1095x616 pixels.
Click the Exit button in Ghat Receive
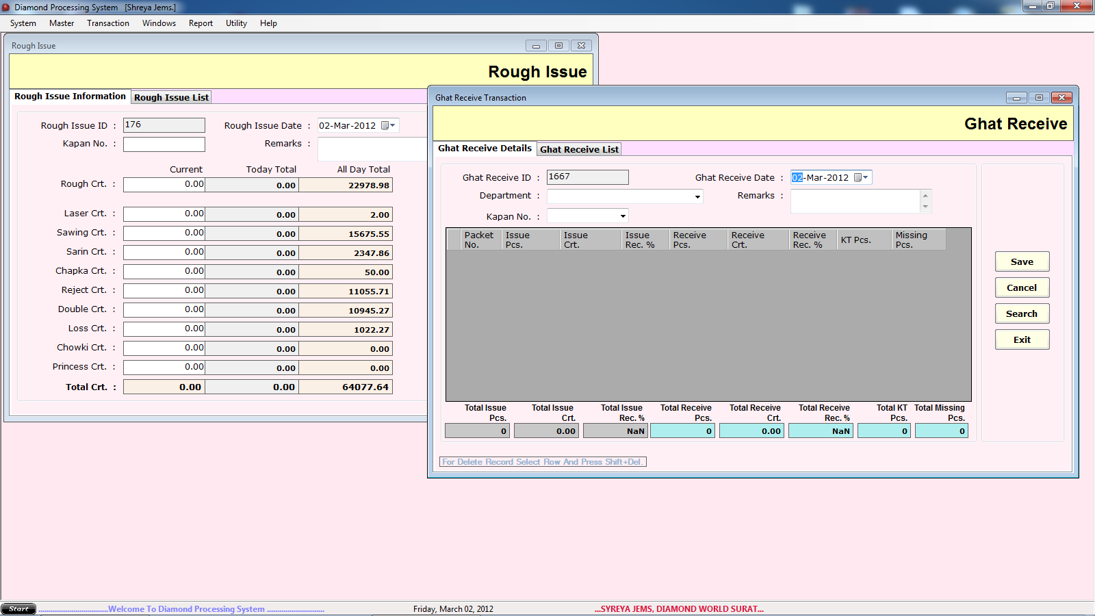[x=1022, y=339]
